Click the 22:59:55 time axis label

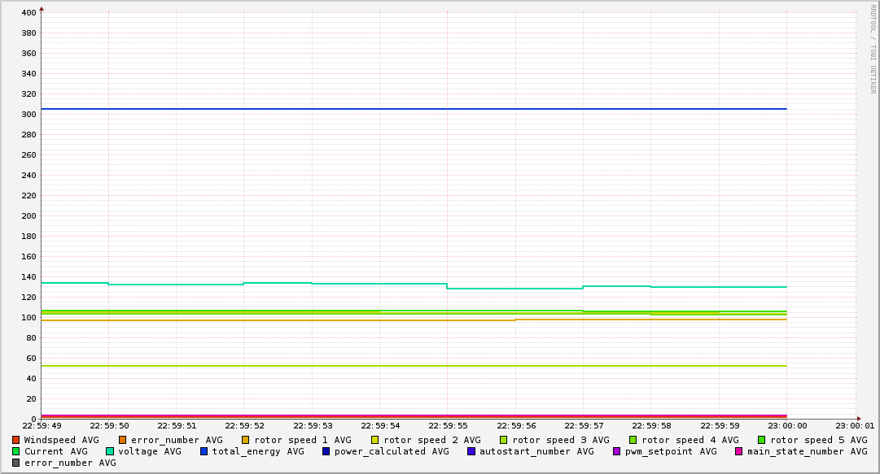point(447,425)
